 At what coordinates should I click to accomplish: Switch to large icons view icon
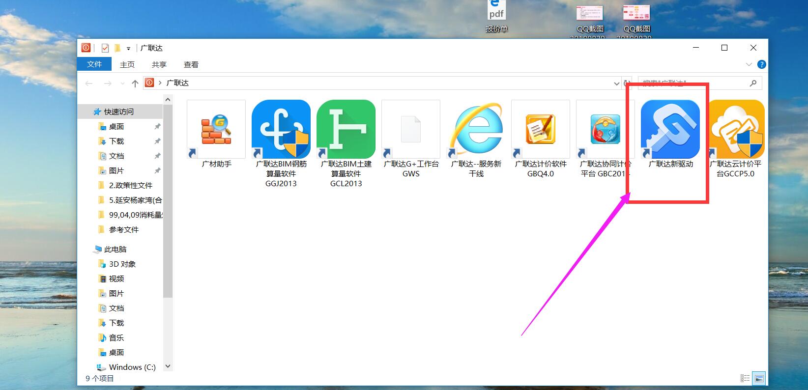click(x=759, y=378)
